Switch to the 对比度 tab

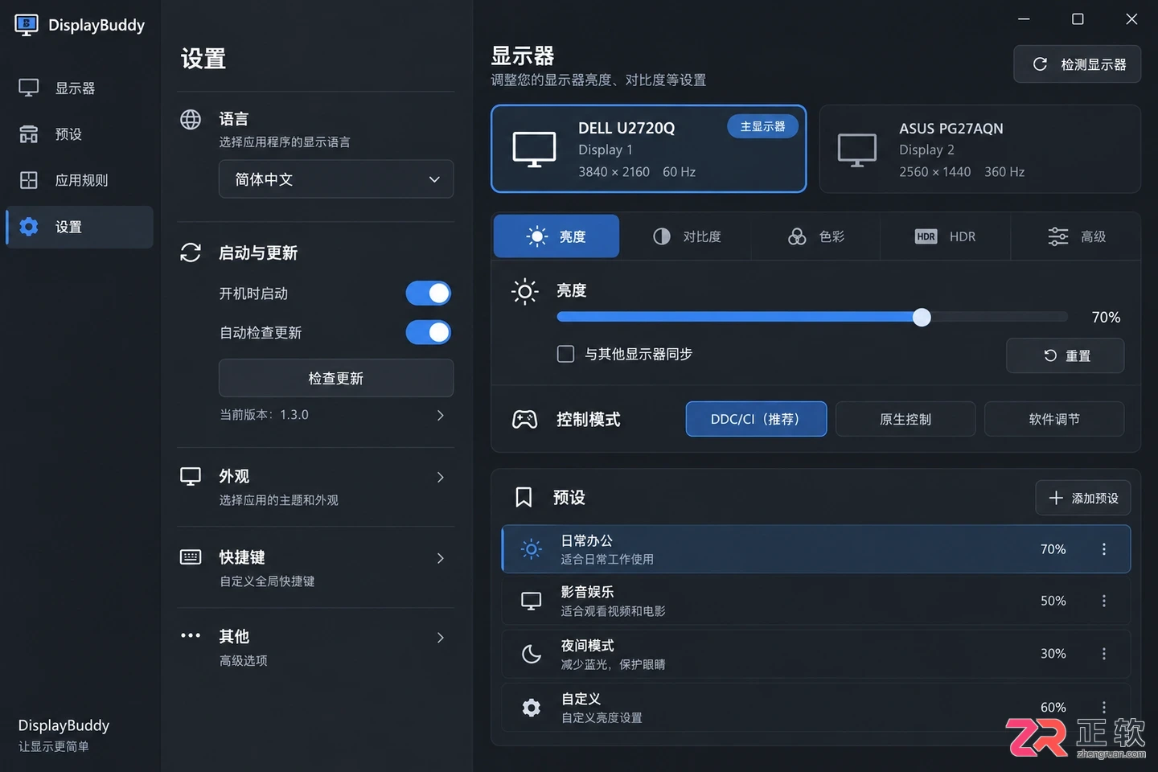(x=686, y=236)
